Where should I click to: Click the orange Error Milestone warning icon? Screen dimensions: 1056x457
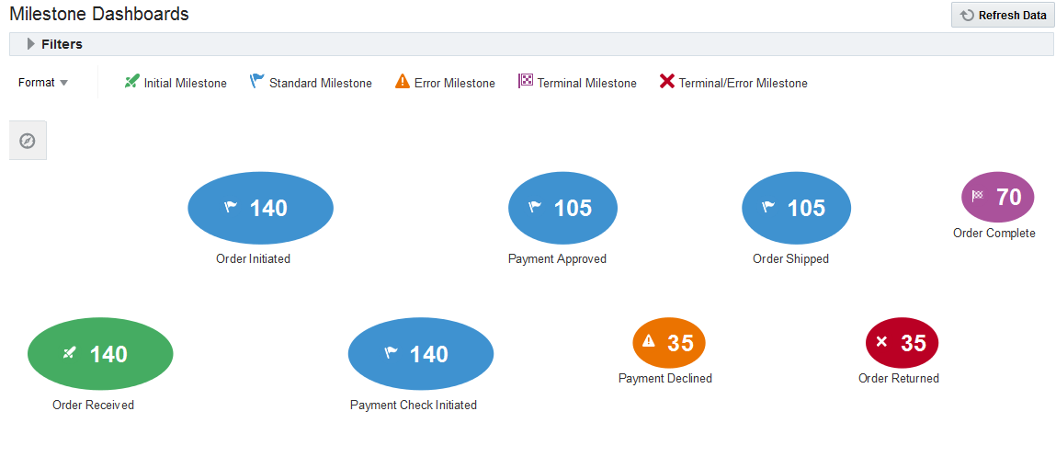pos(403,82)
